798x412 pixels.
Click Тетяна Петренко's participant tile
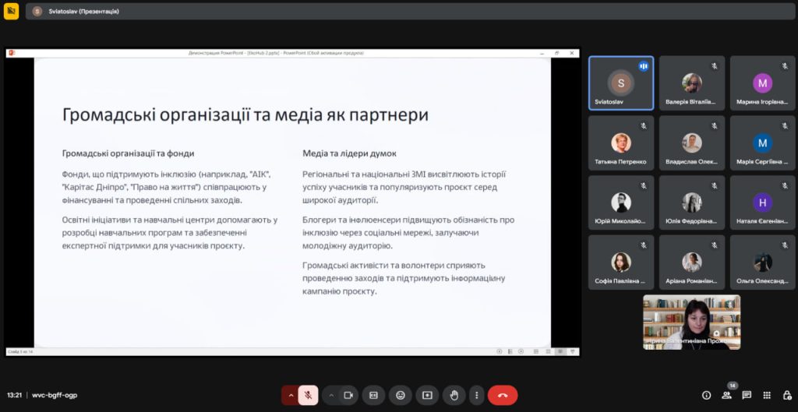click(x=621, y=143)
